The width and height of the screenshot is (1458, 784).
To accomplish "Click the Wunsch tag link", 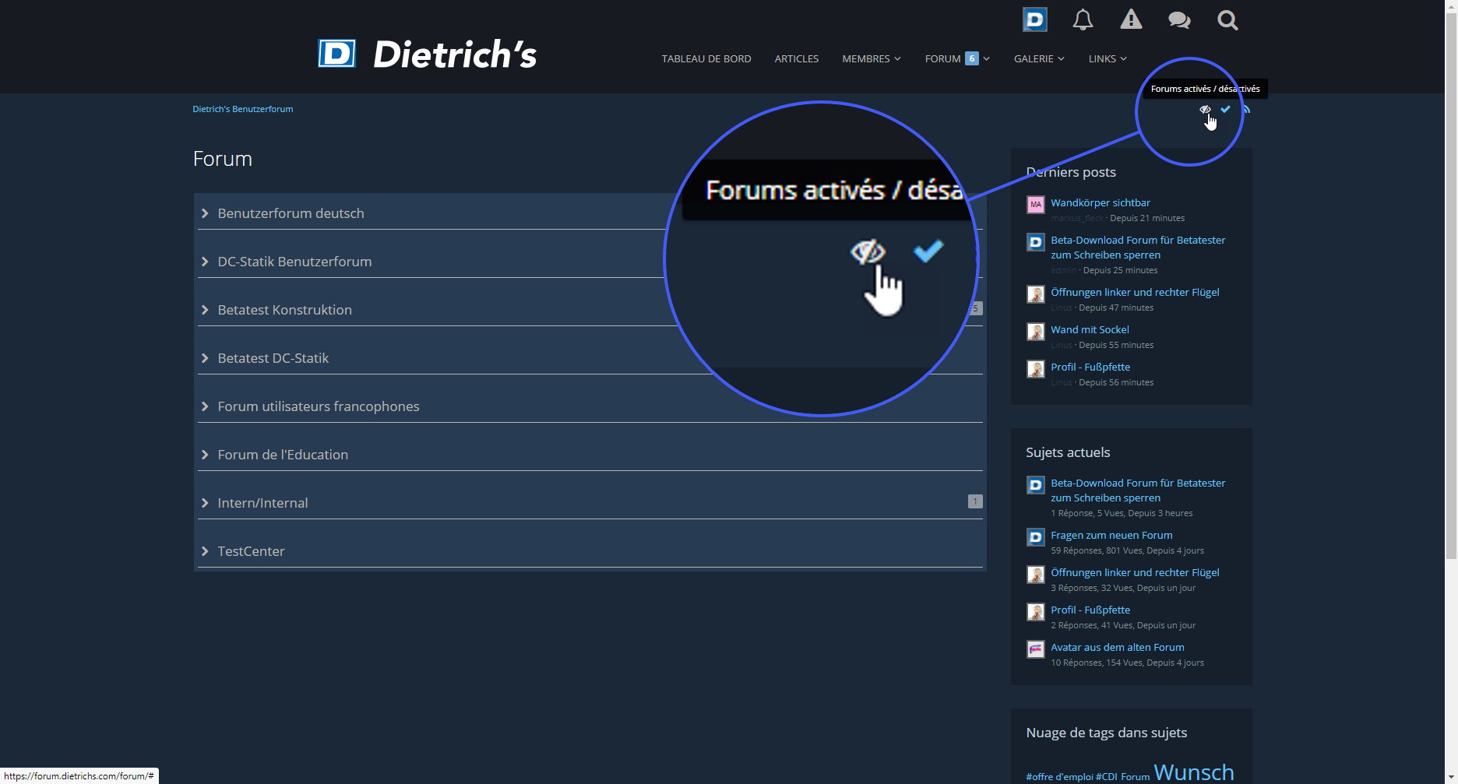I will (x=1193, y=772).
